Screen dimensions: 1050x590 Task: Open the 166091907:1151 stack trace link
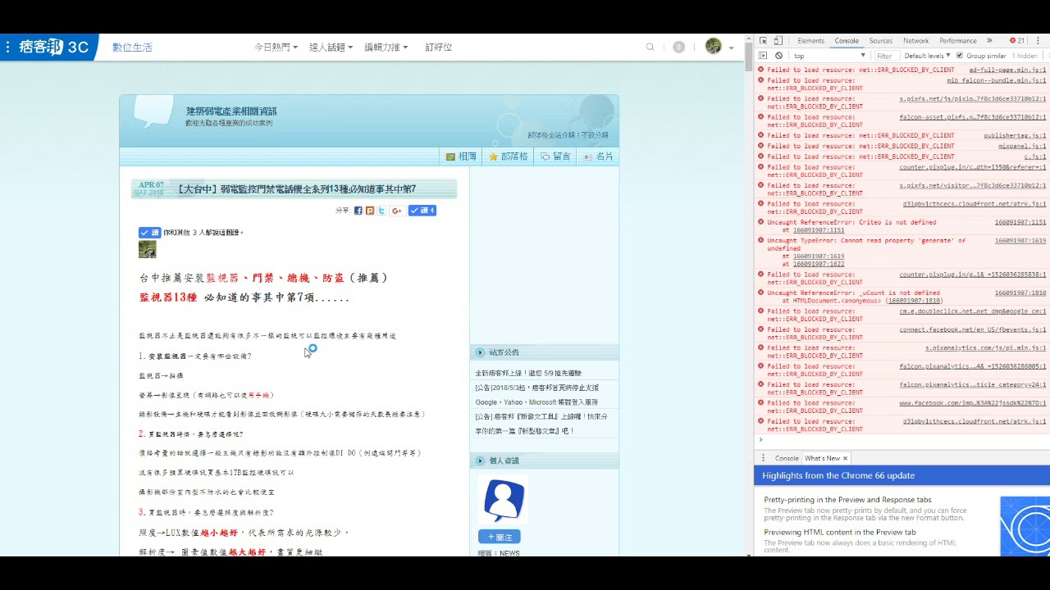tap(818, 230)
